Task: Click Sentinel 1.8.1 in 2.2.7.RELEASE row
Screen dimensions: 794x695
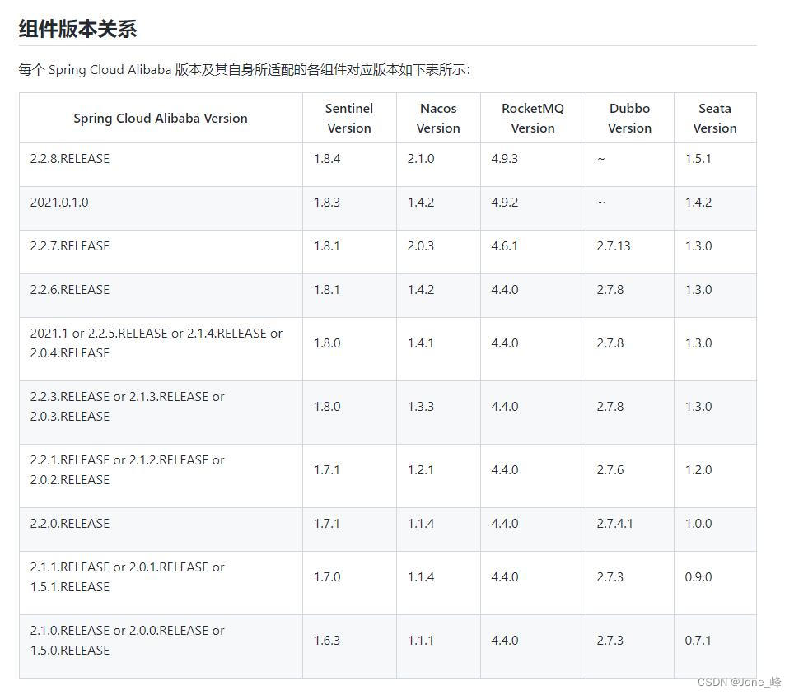Action: 327,245
